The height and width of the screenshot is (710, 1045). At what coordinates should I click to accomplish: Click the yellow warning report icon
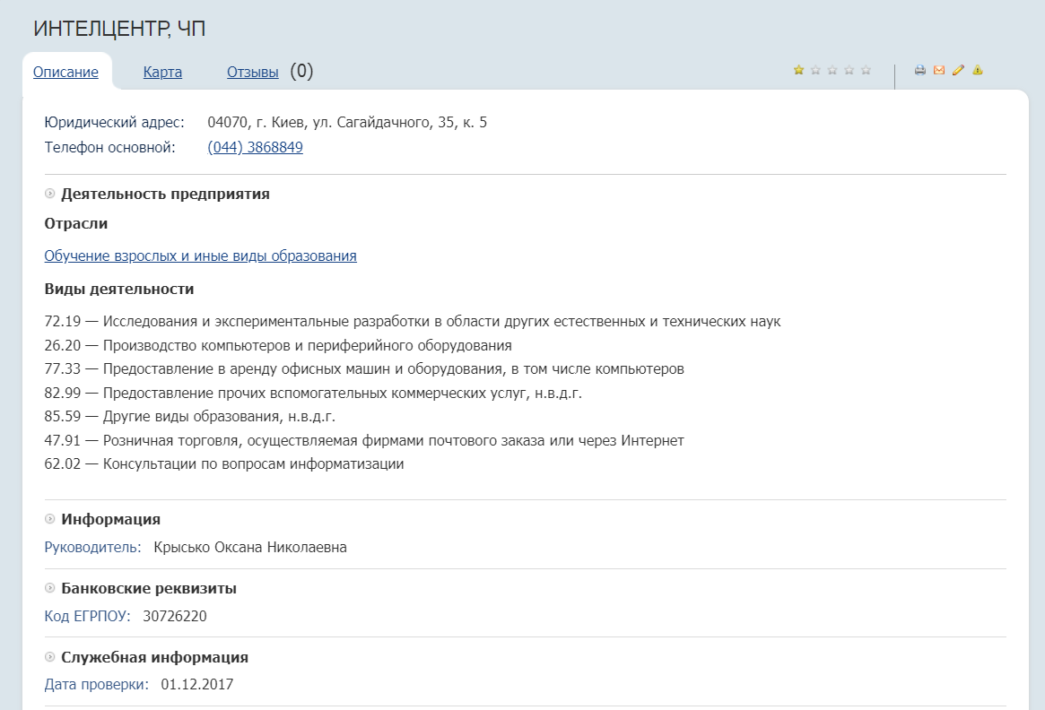coord(978,70)
